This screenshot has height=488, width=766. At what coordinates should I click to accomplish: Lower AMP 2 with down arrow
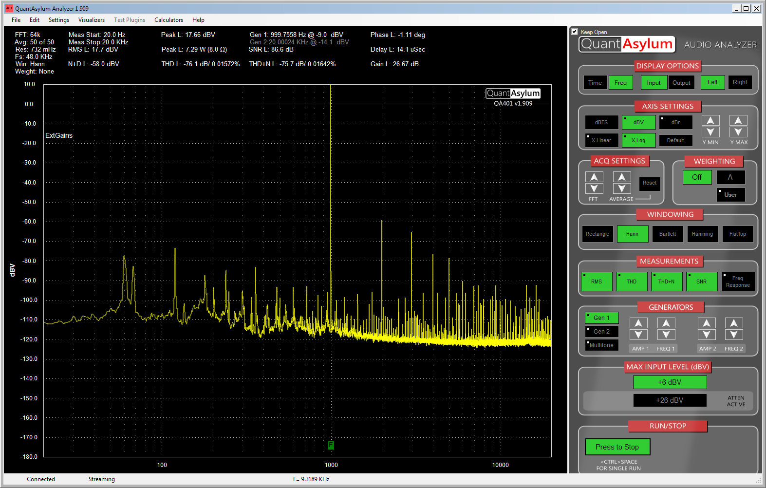(x=707, y=335)
